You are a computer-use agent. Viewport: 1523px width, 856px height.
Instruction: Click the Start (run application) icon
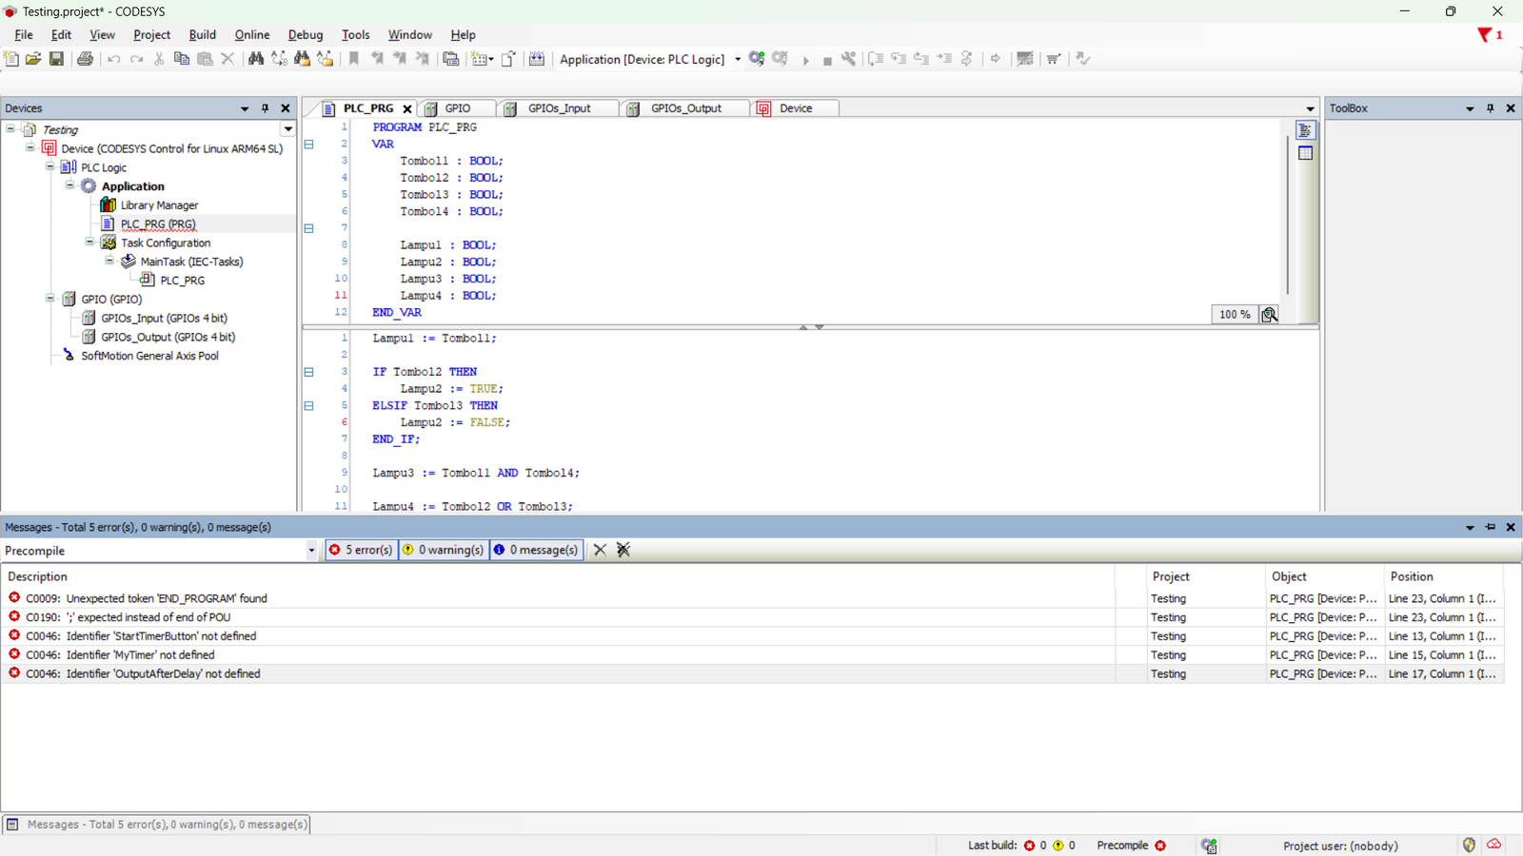point(806,59)
